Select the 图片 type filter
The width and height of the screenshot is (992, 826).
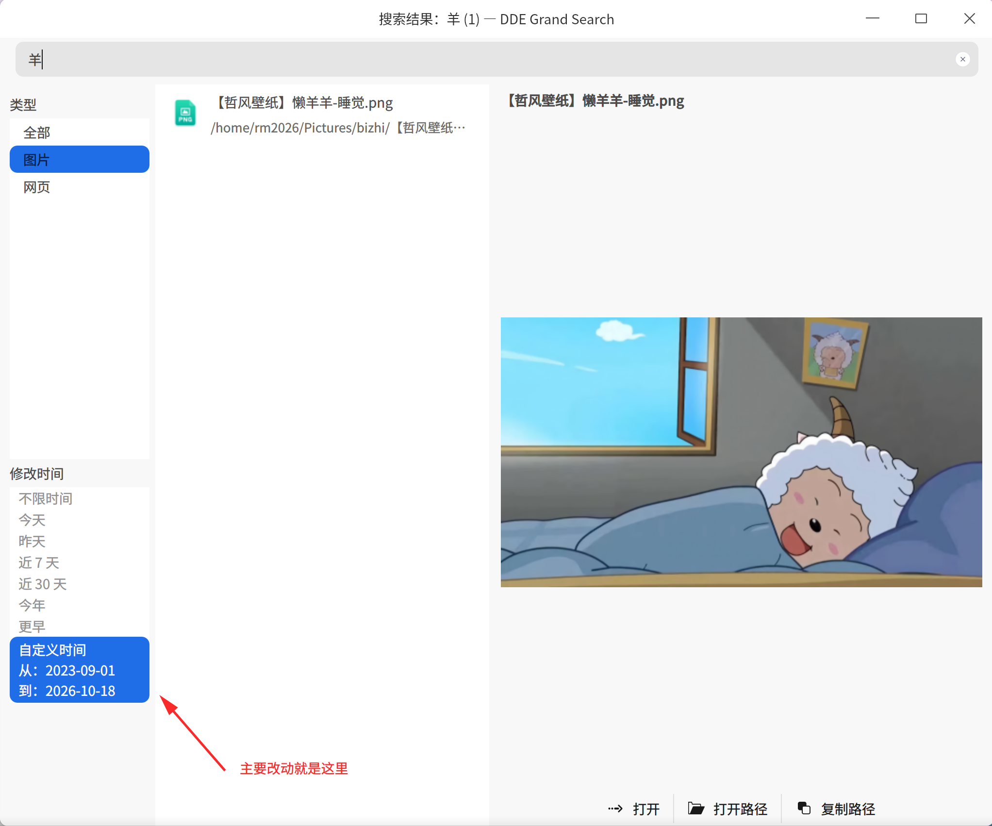[80, 160]
